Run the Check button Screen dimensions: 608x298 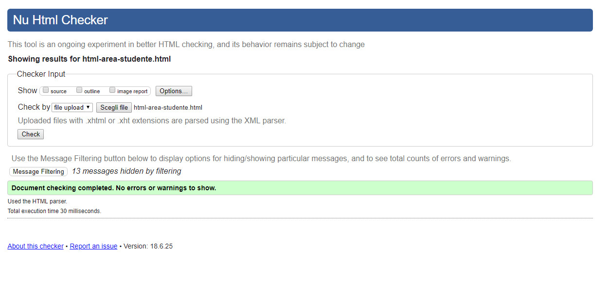pyautogui.click(x=31, y=134)
